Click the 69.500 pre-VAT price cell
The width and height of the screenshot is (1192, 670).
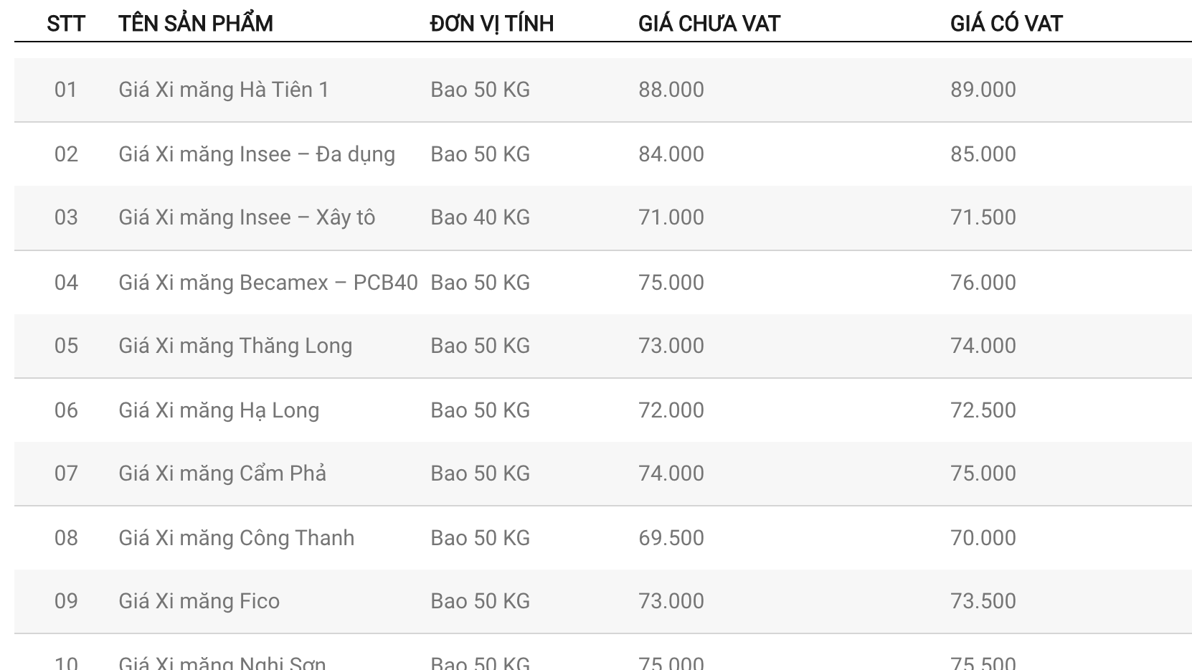point(671,538)
